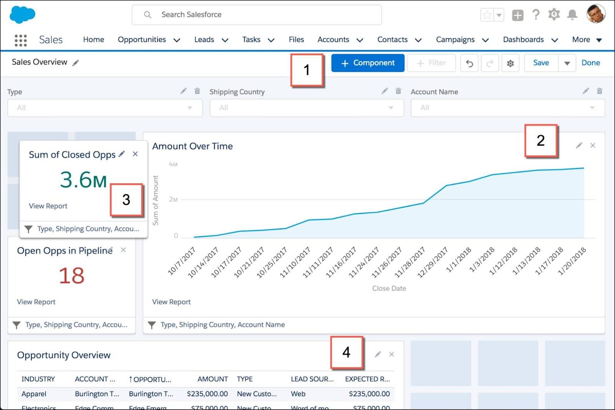The image size is (615, 410).
Task: Open the Save options dropdown arrow
Action: coord(567,63)
